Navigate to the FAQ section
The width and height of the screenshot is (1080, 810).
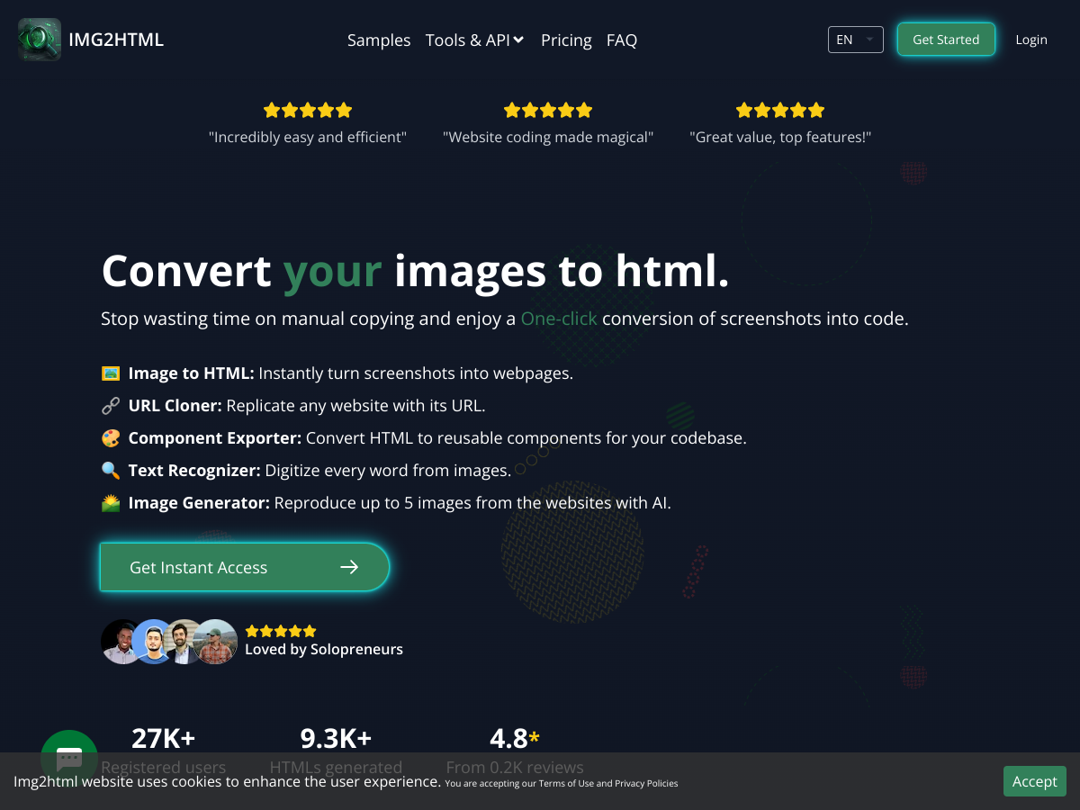(x=621, y=40)
